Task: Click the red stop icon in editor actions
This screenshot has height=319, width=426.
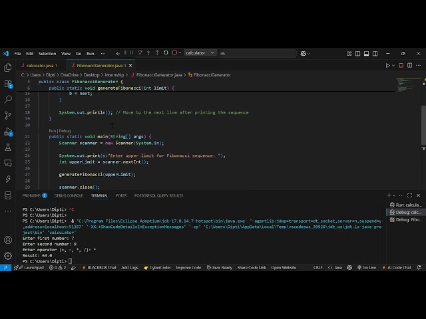Action: pyautogui.click(x=401, y=65)
